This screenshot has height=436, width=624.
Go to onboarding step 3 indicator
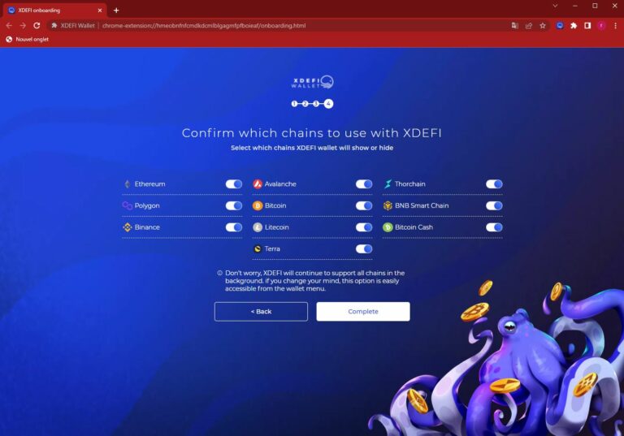[316, 103]
